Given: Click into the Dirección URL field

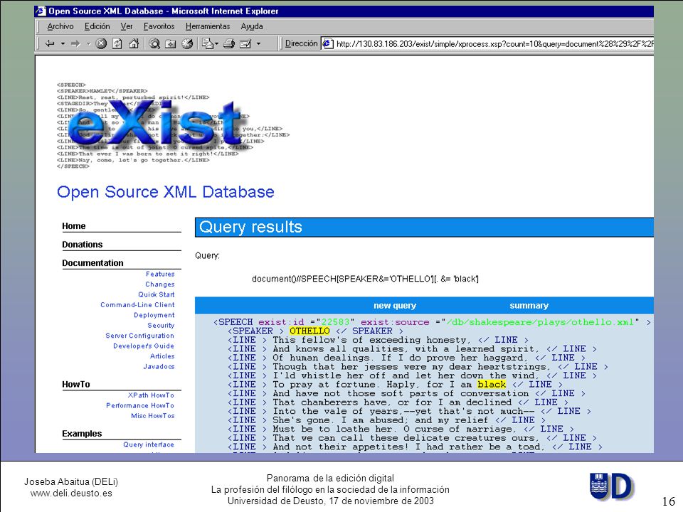Looking at the screenshot, I should click(488, 43).
